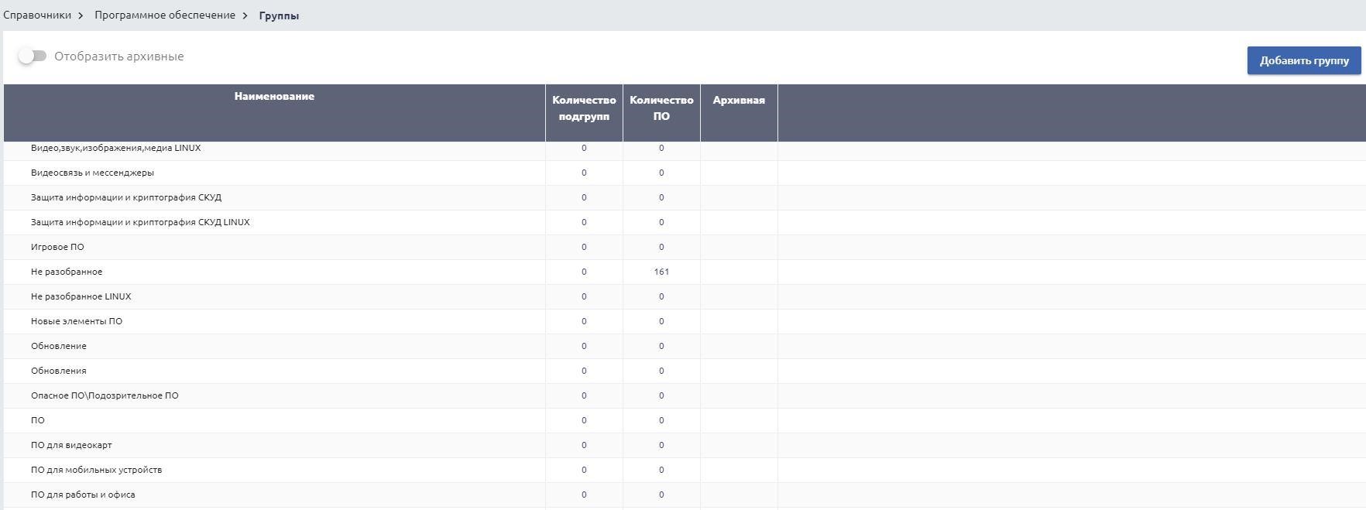Select the "Не разобранное" group row
The width and height of the screenshot is (1366, 510).
[x=67, y=272]
